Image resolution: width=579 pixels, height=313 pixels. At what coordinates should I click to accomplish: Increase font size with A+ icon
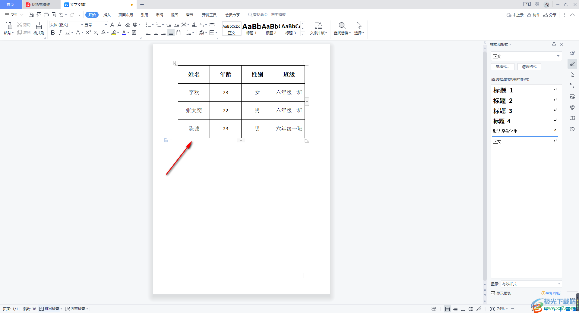click(x=112, y=25)
